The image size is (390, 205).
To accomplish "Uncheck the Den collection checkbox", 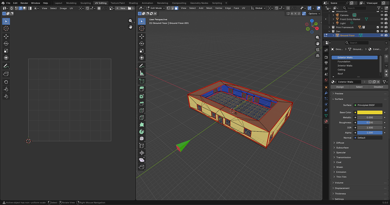I will (x=378, y=32).
